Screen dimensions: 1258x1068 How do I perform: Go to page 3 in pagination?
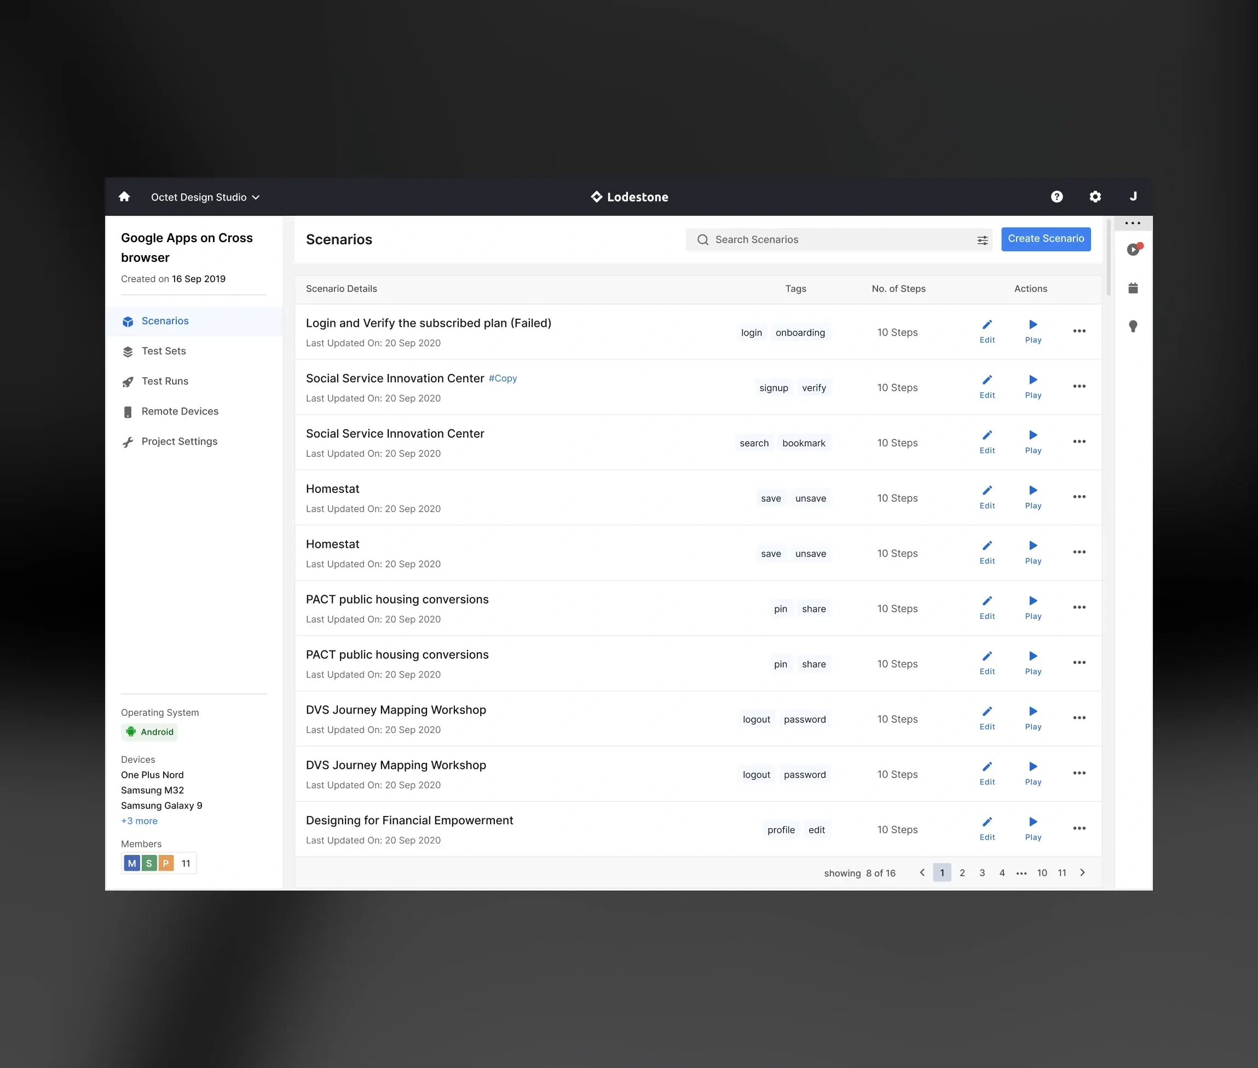point(982,872)
